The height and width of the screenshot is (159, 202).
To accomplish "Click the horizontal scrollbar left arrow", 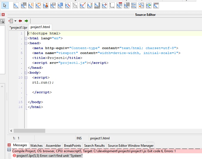I will (x=11, y=131).
